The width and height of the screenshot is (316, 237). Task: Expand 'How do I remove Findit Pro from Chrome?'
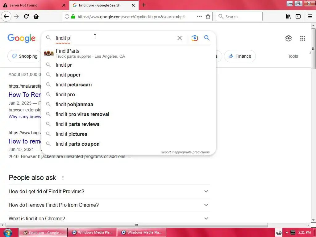pos(109,205)
